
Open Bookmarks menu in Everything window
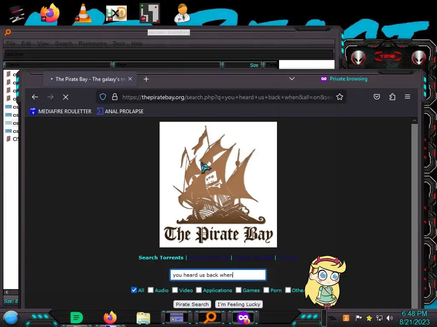point(93,43)
